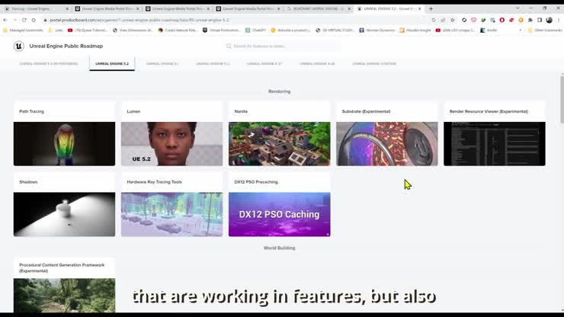This screenshot has height=317, width=564.
Task: Click the share page icon in address bar
Action: click(x=443, y=20)
